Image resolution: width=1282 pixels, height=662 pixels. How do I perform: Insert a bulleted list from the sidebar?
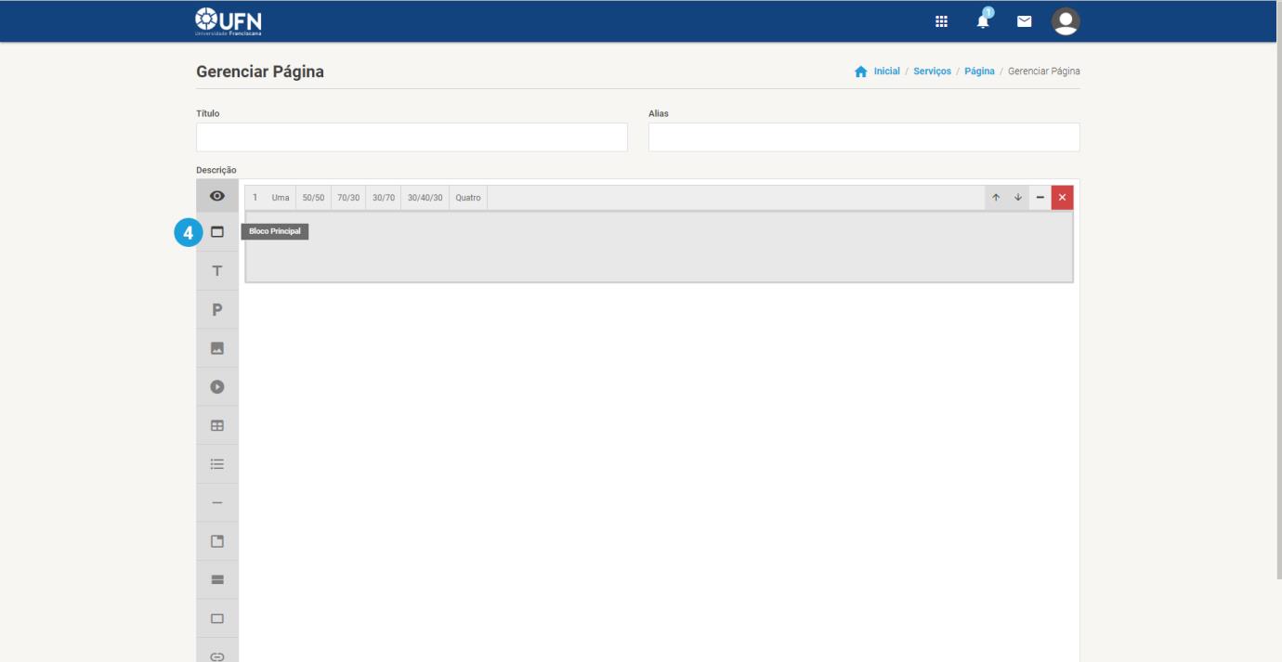click(x=217, y=463)
